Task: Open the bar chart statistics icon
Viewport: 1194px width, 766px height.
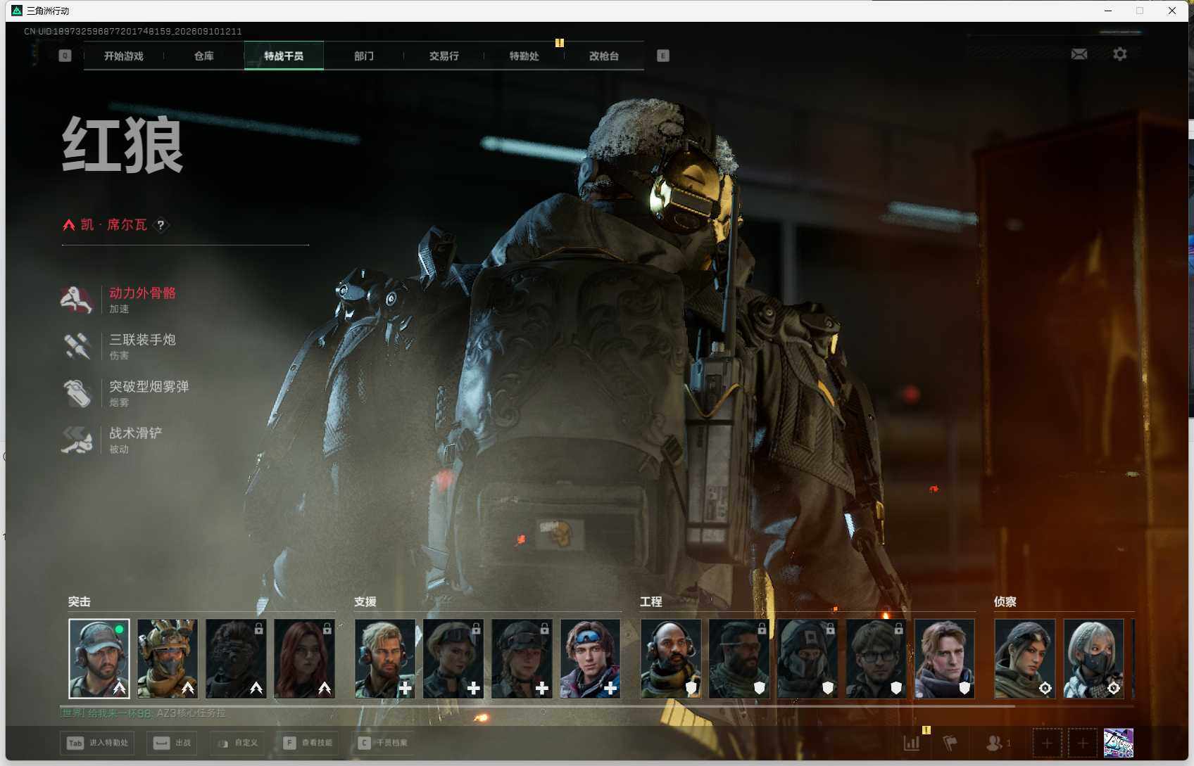Action: pos(912,743)
